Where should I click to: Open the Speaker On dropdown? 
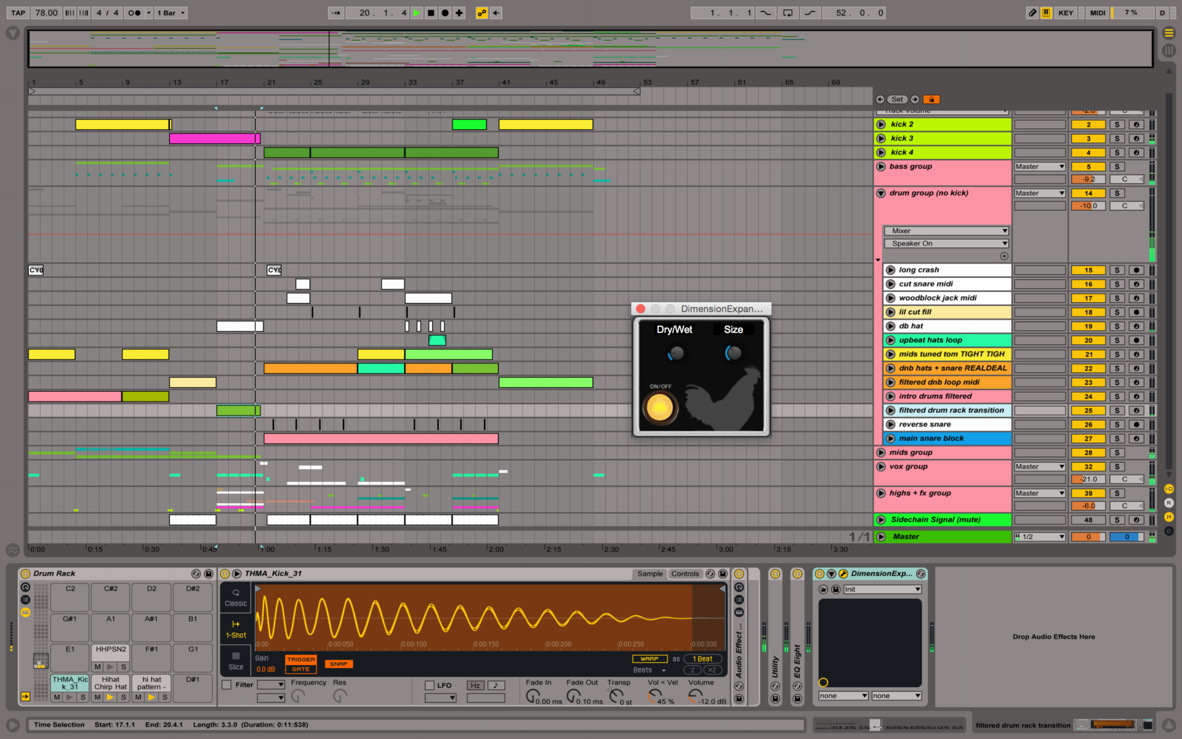(x=946, y=243)
